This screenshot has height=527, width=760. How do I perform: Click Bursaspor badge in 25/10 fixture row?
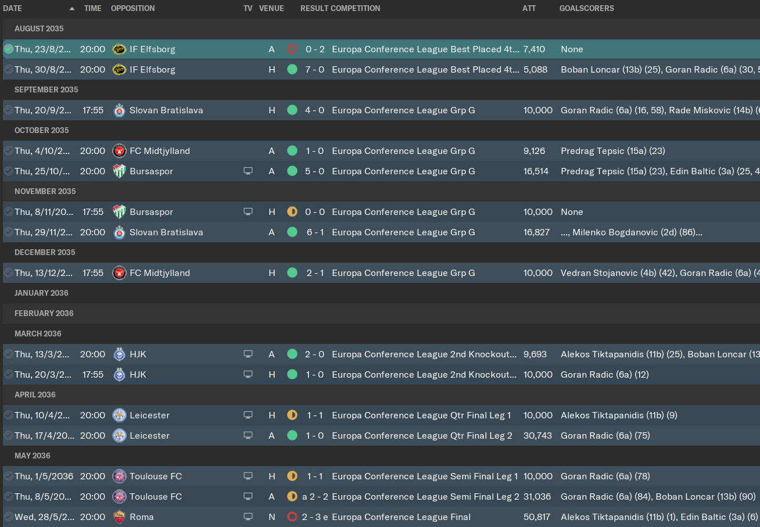[119, 171]
